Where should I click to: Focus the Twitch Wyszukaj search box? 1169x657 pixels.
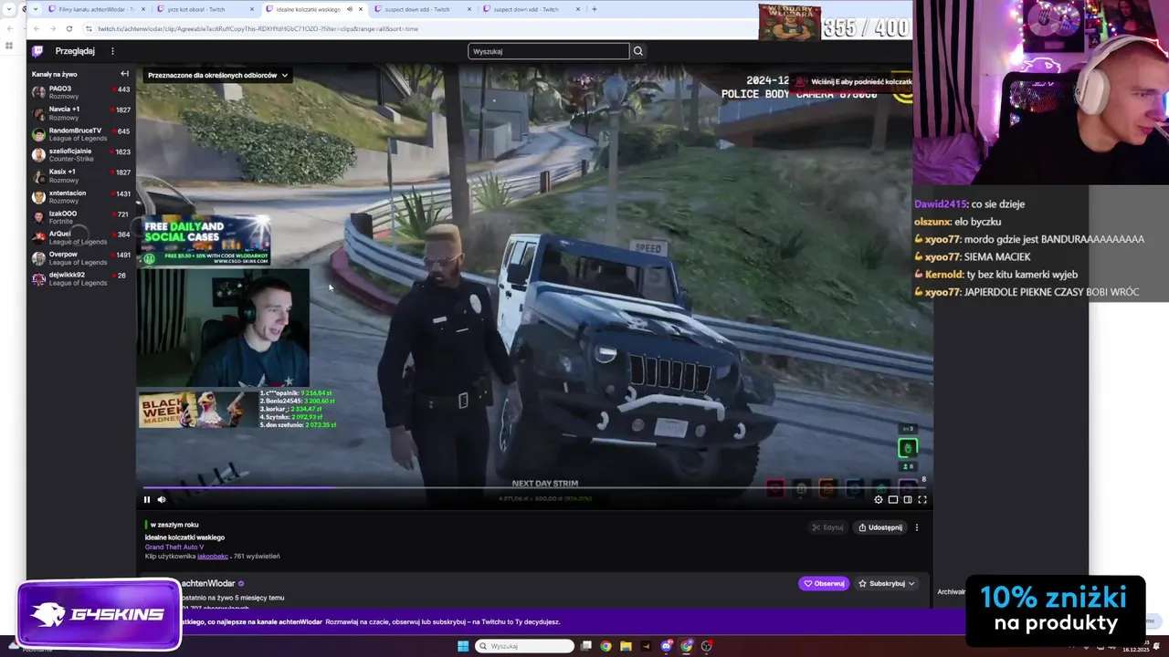[548, 51]
